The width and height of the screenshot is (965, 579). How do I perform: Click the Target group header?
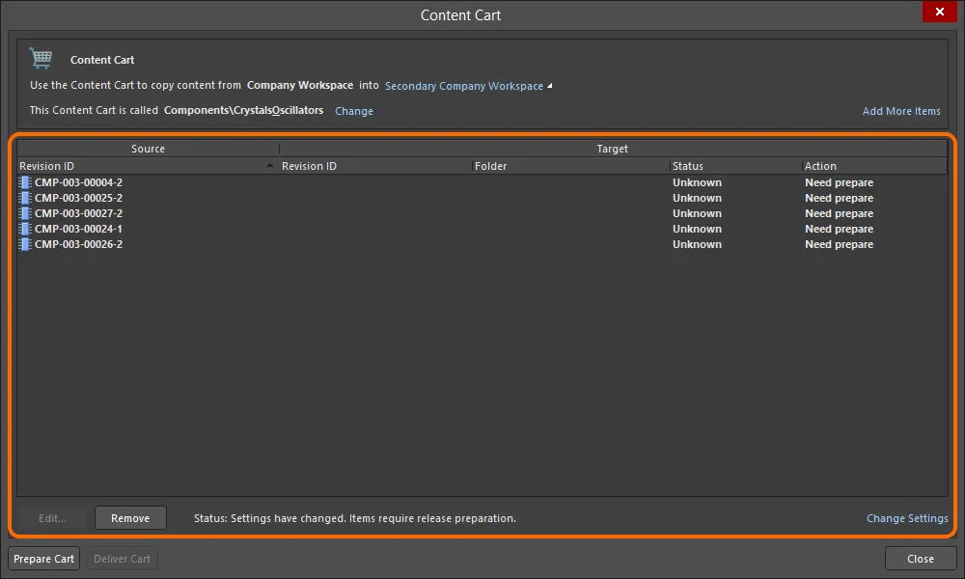[613, 149]
